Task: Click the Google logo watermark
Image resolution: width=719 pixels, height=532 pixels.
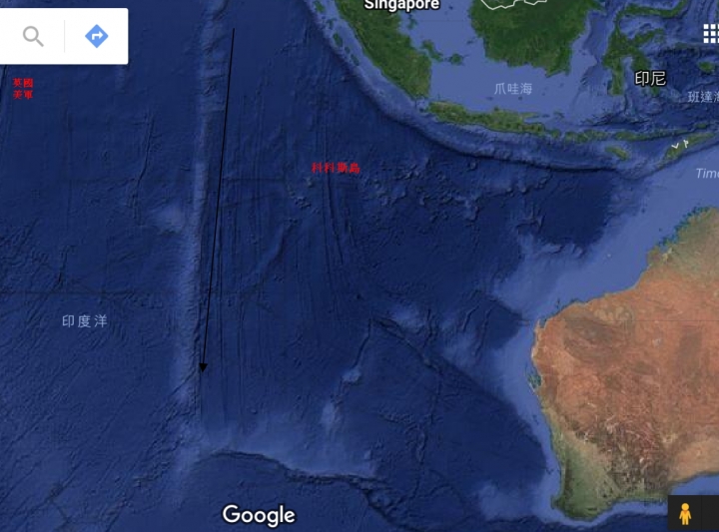Action: click(259, 515)
